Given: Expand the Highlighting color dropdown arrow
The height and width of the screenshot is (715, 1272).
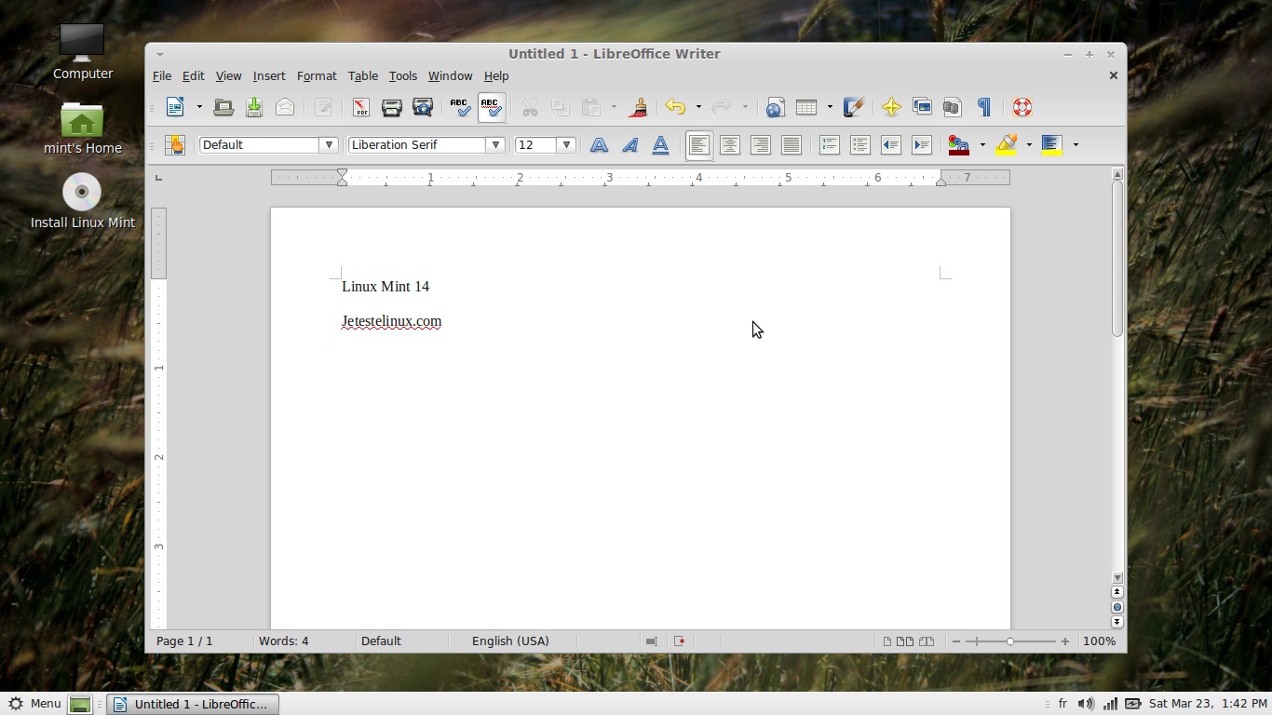Looking at the screenshot, I should 1029,144.
